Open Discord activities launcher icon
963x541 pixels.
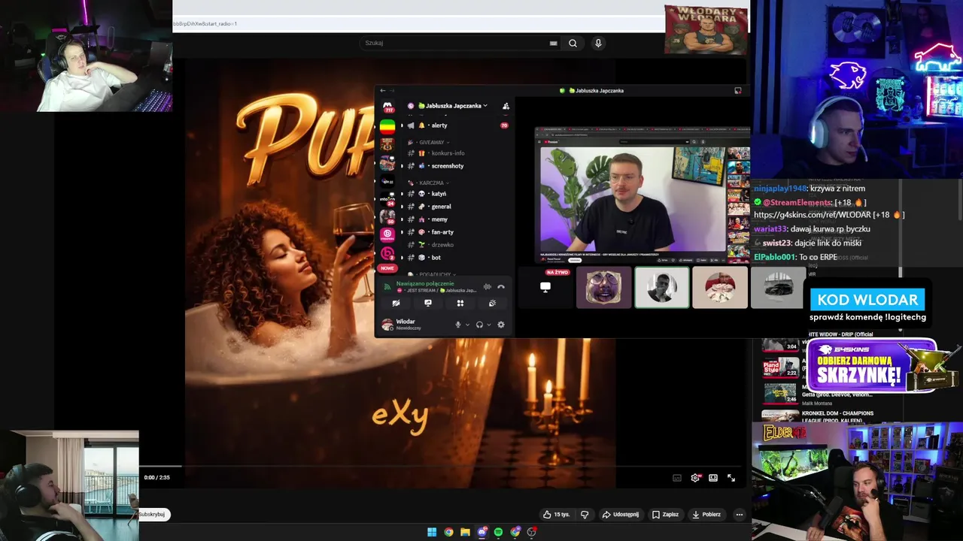tap(460, 303)
